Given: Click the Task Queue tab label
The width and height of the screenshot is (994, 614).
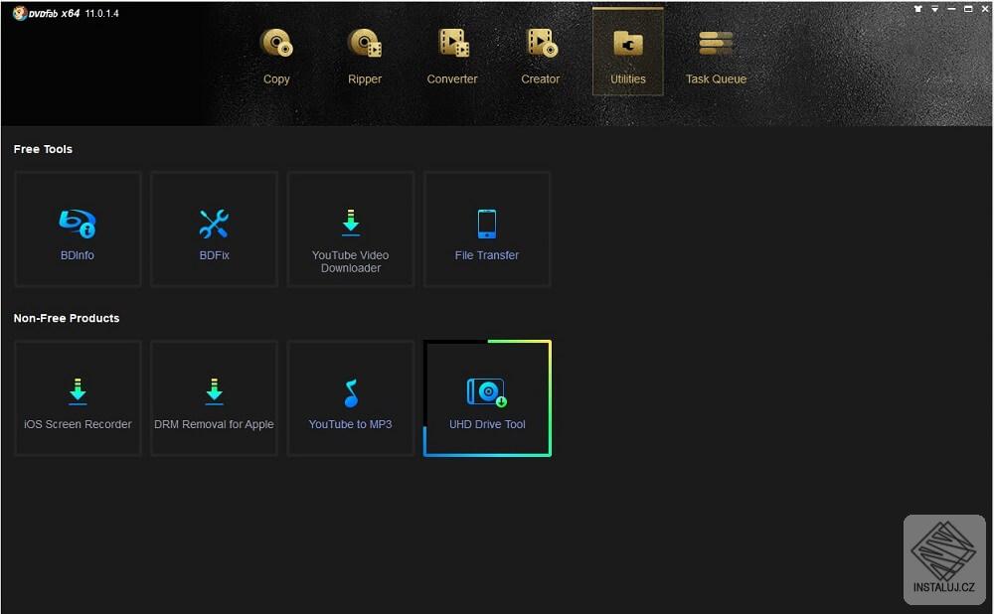Looking at the screenshot, I should [x=716, y=79].
